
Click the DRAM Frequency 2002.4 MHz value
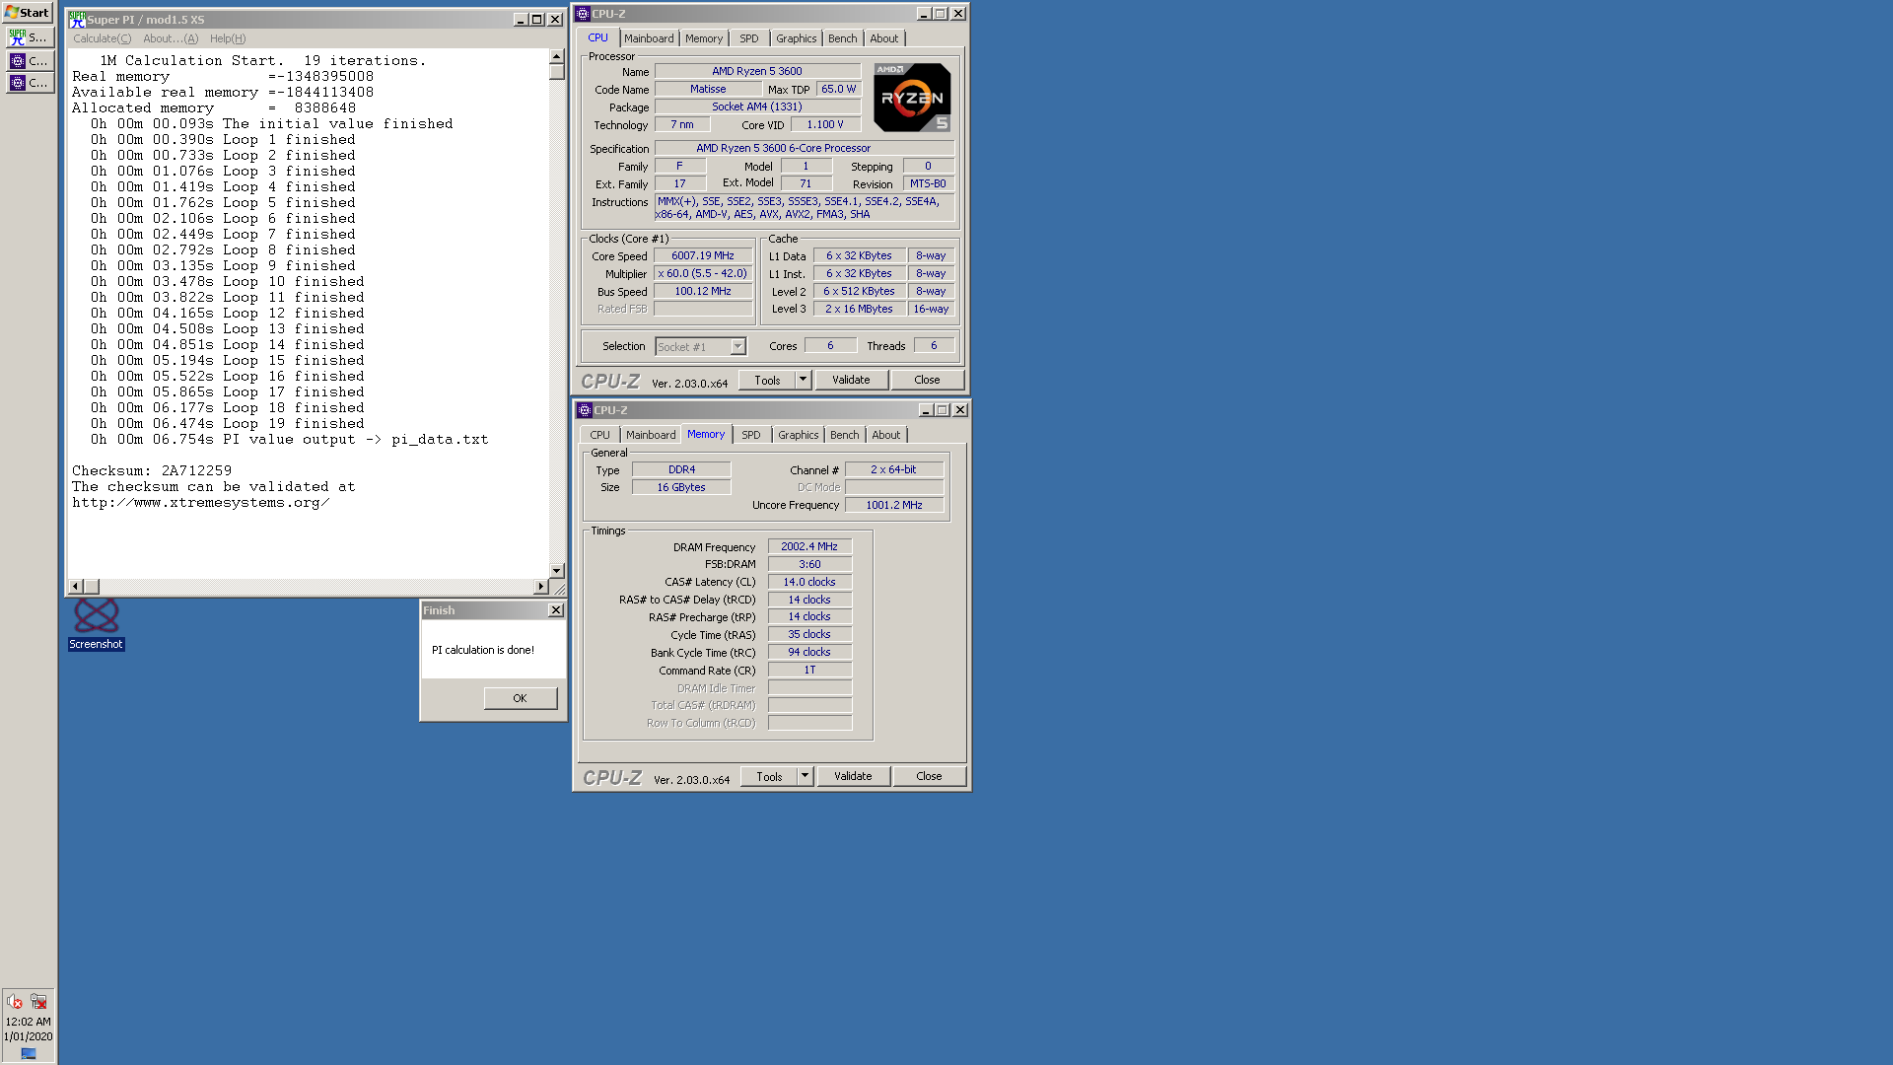(x=809, y=546)
